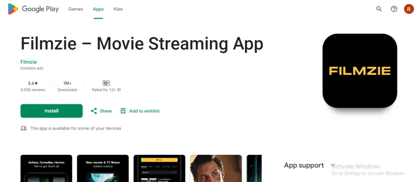Open the Actions, Comedies, Horrors screenshot
The image size is (418, 182).
tap(47, 169)
